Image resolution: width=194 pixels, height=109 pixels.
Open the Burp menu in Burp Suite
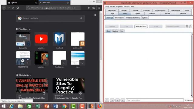click(107, 7)
